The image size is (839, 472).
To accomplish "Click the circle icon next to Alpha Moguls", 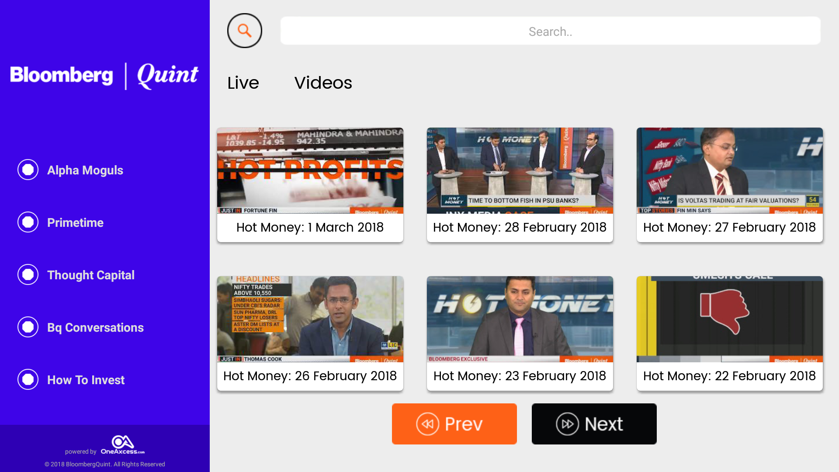I will tap(28, 170).
